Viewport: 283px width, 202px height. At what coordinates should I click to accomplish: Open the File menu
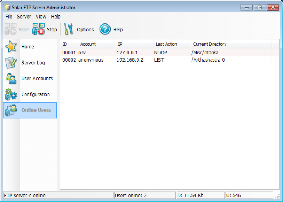point(9,17)
